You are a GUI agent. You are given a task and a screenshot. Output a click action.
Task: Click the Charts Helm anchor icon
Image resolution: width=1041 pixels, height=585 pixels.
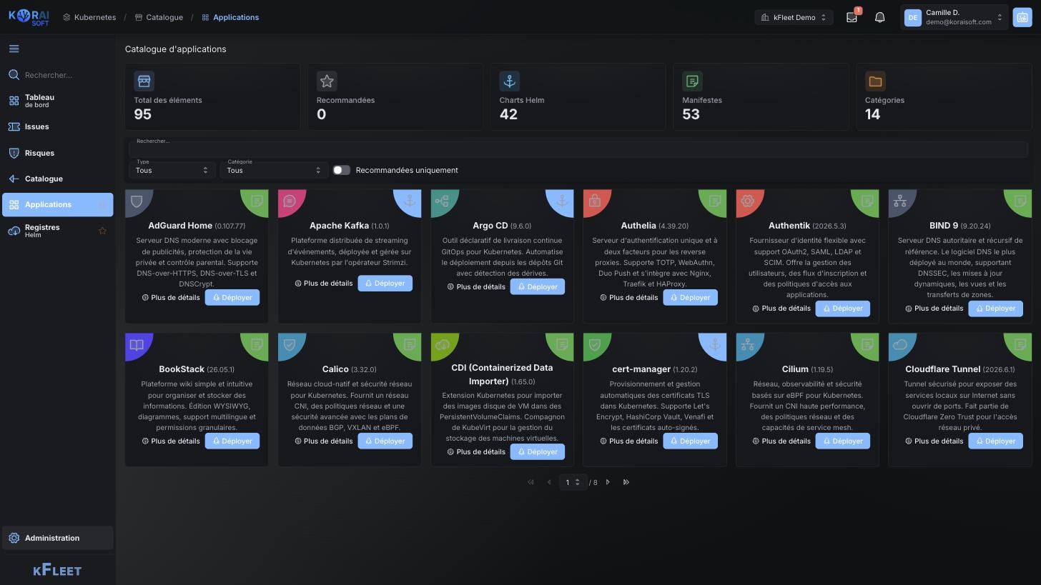pyautogui.click(x=510, y=81)
